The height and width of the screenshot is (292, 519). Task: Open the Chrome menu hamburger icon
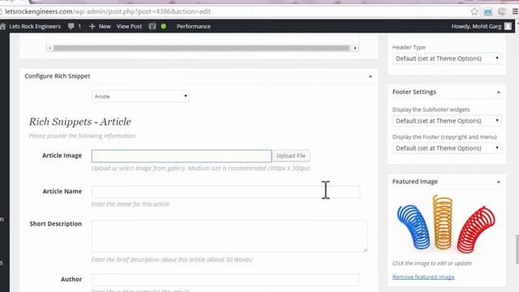(516, 11)
